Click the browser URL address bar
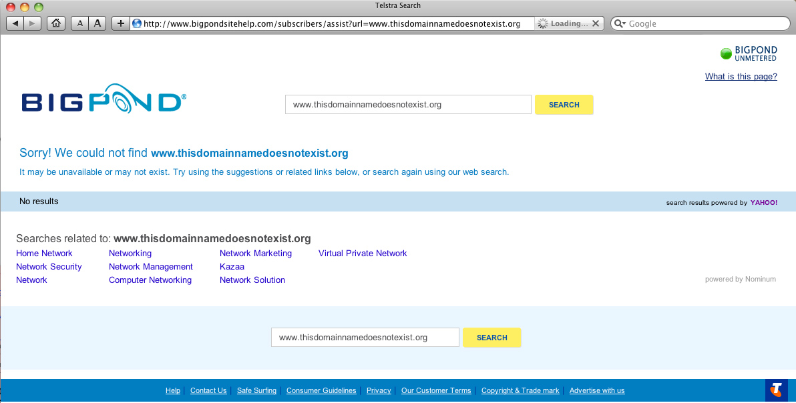 point(334,23)
